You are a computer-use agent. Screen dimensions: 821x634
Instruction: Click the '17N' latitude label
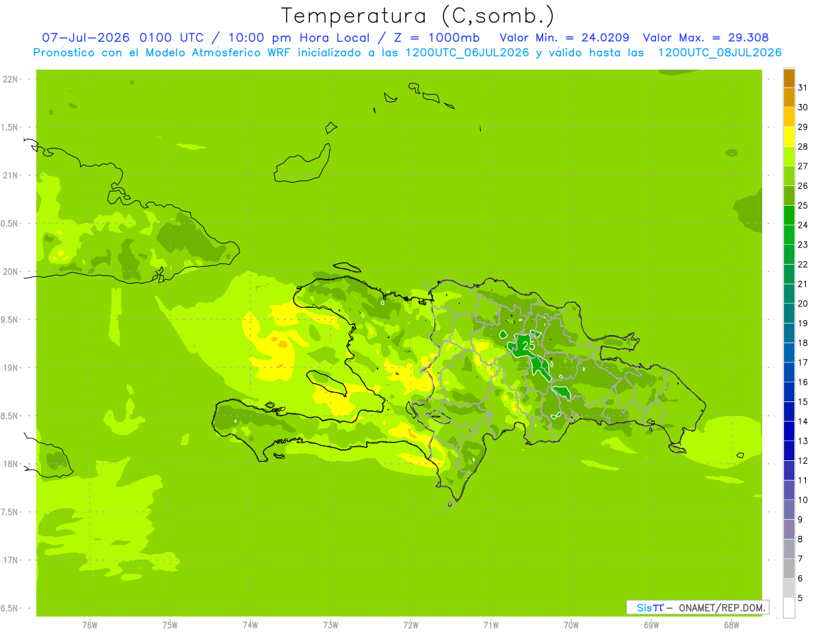click(10, 560)
